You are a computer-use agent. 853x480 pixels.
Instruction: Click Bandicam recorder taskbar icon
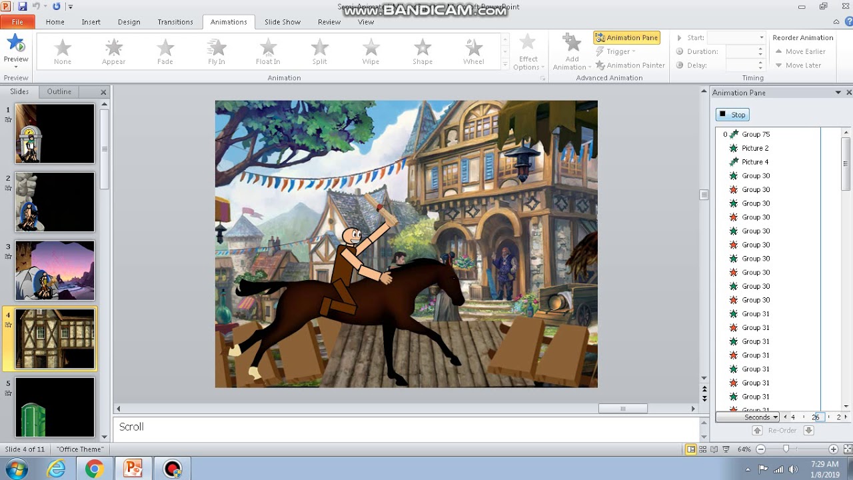173,469
